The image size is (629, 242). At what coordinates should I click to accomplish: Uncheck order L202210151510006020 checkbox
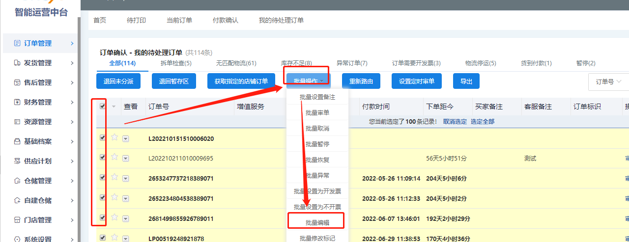click(102, 138)
